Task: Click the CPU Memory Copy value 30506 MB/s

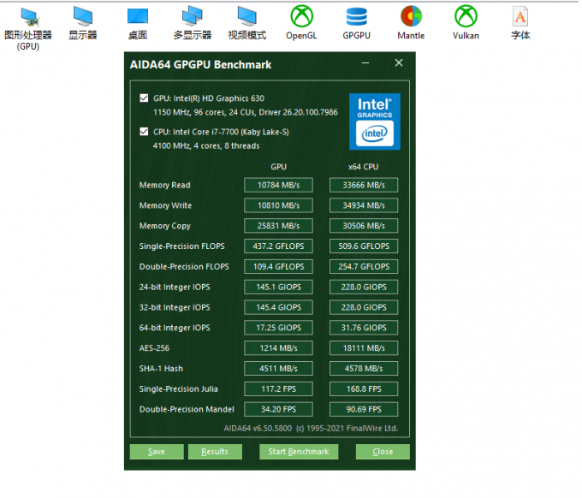Action: point(364,226)
